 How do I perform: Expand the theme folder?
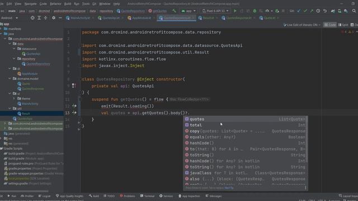(x=14, y=98)
